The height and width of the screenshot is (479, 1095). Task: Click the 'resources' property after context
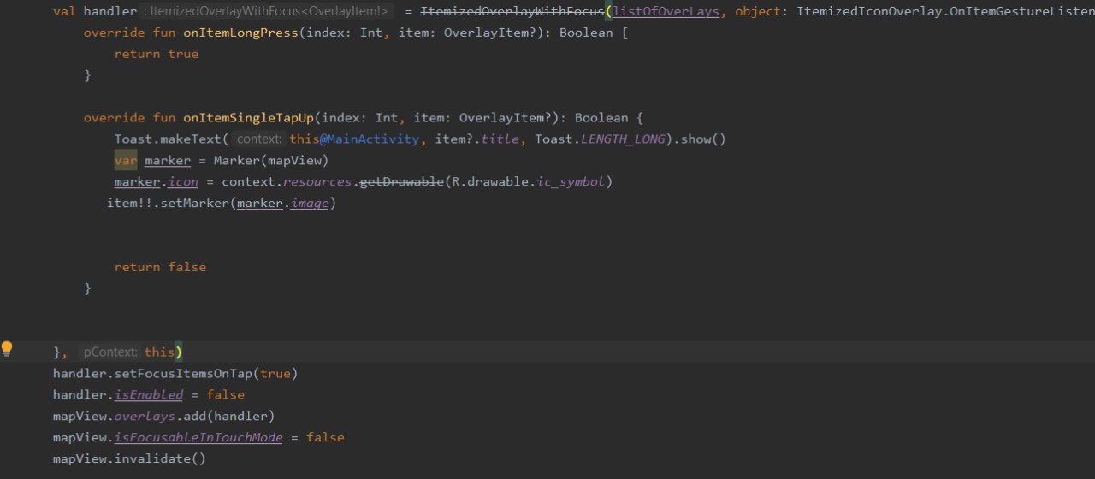point(317,182)
